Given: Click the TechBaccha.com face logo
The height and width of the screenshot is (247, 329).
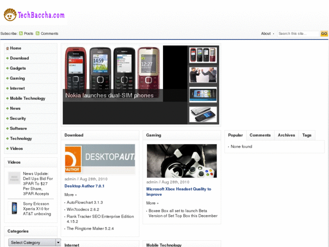Looking at the screenshot, I should pos(10,15).
